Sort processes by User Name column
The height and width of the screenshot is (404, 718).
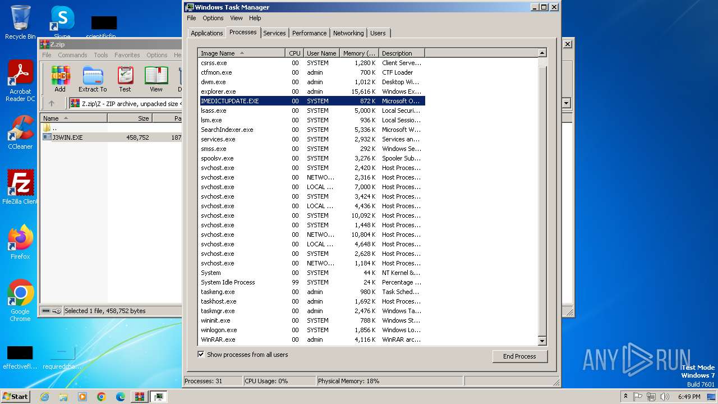[x=321, y=53]
